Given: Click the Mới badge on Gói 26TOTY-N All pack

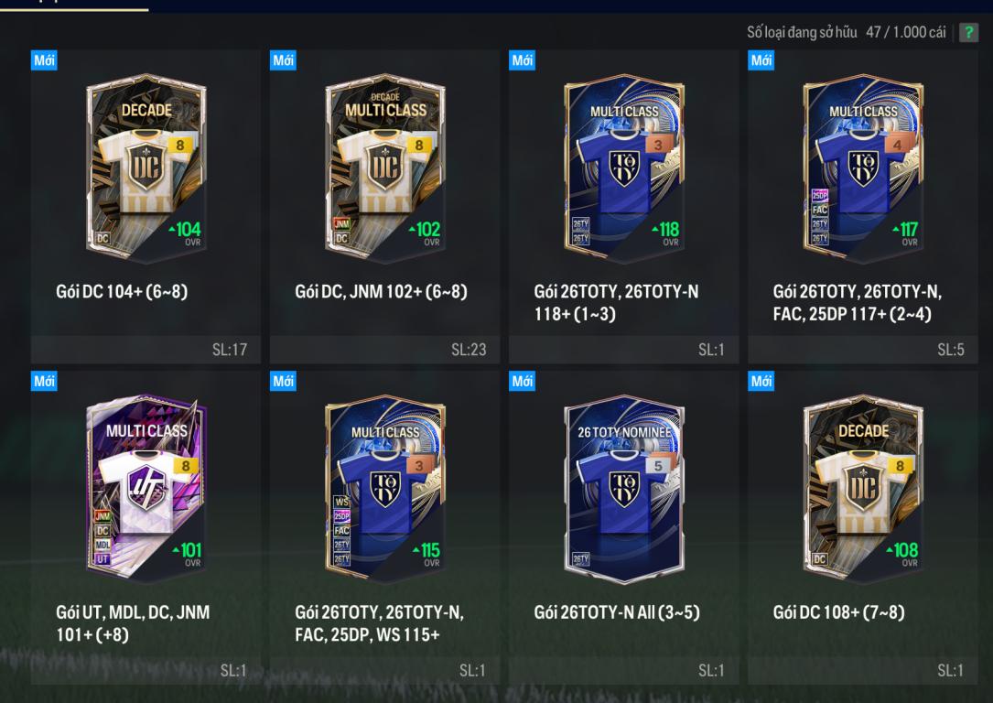Looking at the screenshot, I should coord(523,381).
